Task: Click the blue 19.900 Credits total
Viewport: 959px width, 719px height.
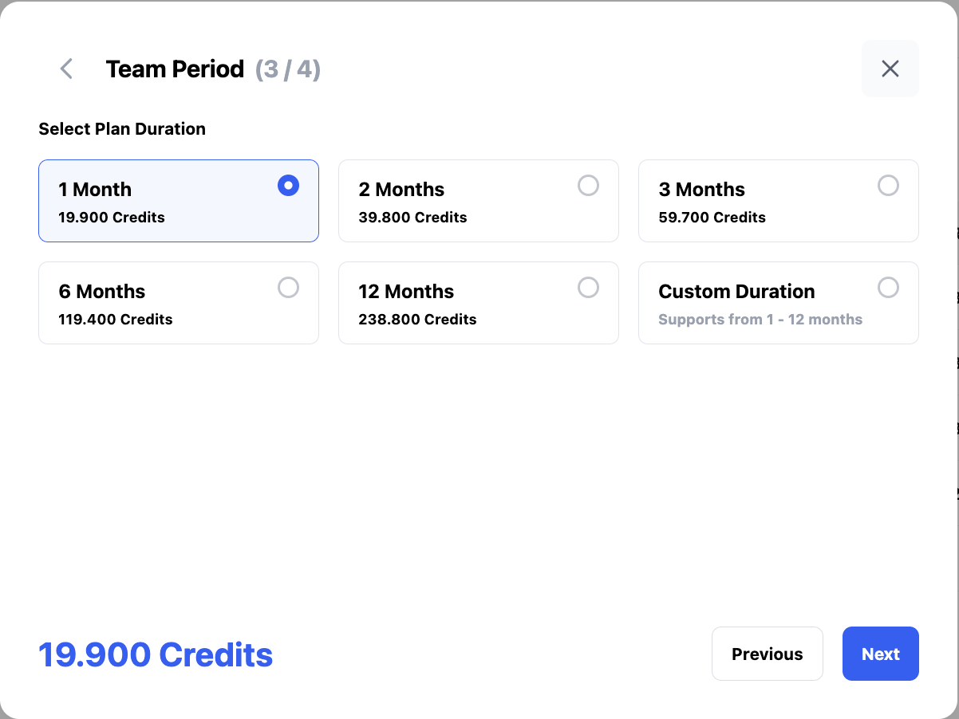Action: click(x=156, y=654)
